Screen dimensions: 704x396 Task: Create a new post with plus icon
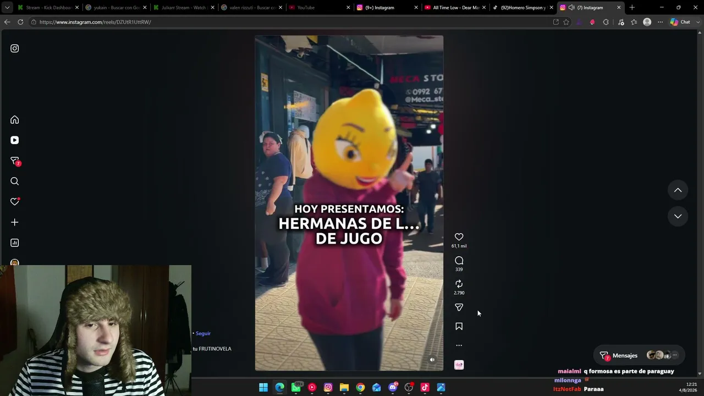pos(15,222)
